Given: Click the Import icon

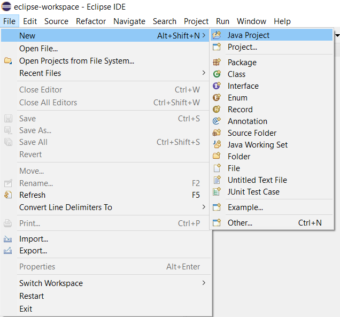Looking at the screenshot, I should coord(8,239).
